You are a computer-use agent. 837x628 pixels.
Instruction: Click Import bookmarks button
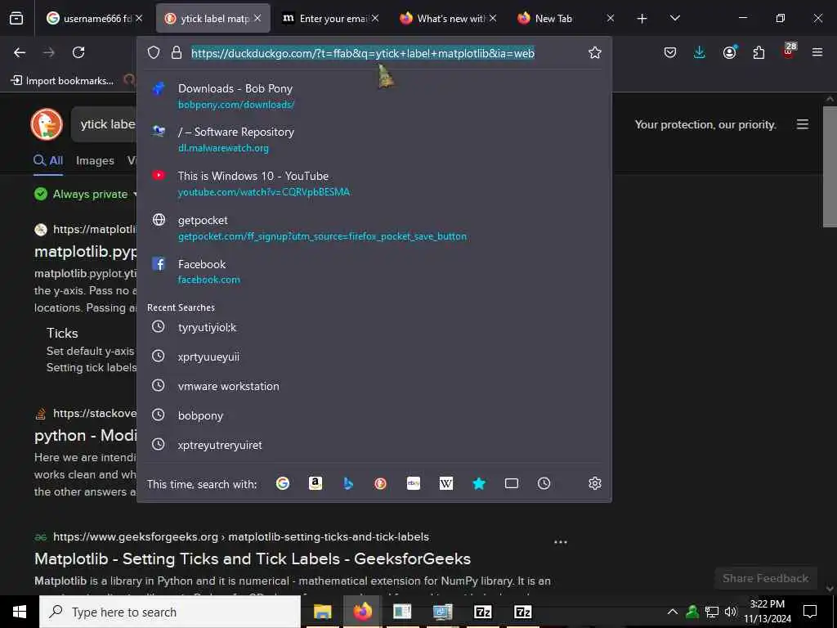tap(62, 81)
